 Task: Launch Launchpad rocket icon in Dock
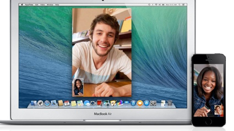pos(40,103)
